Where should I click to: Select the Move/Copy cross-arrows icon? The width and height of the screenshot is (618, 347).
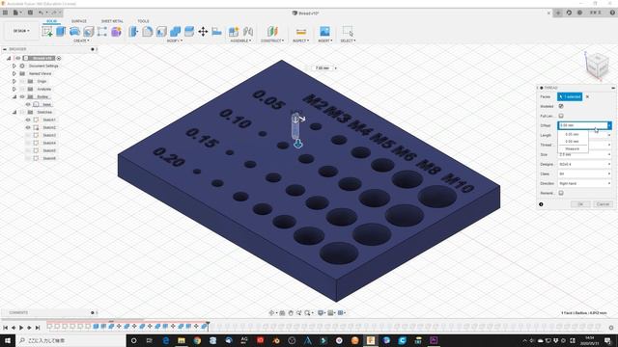click(203, 32)
